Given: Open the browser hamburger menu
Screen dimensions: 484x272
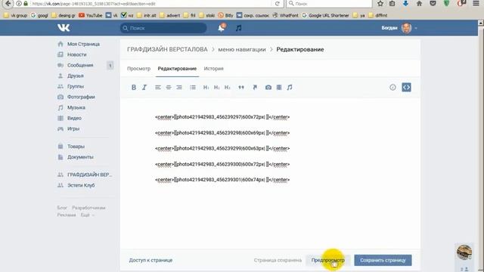Looking at the screenshot, I should [x=476, y=3].
